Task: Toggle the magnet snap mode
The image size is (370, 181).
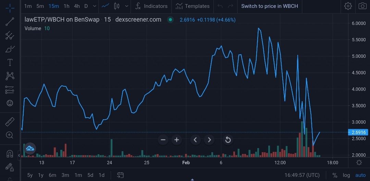Action: point(10,154)
